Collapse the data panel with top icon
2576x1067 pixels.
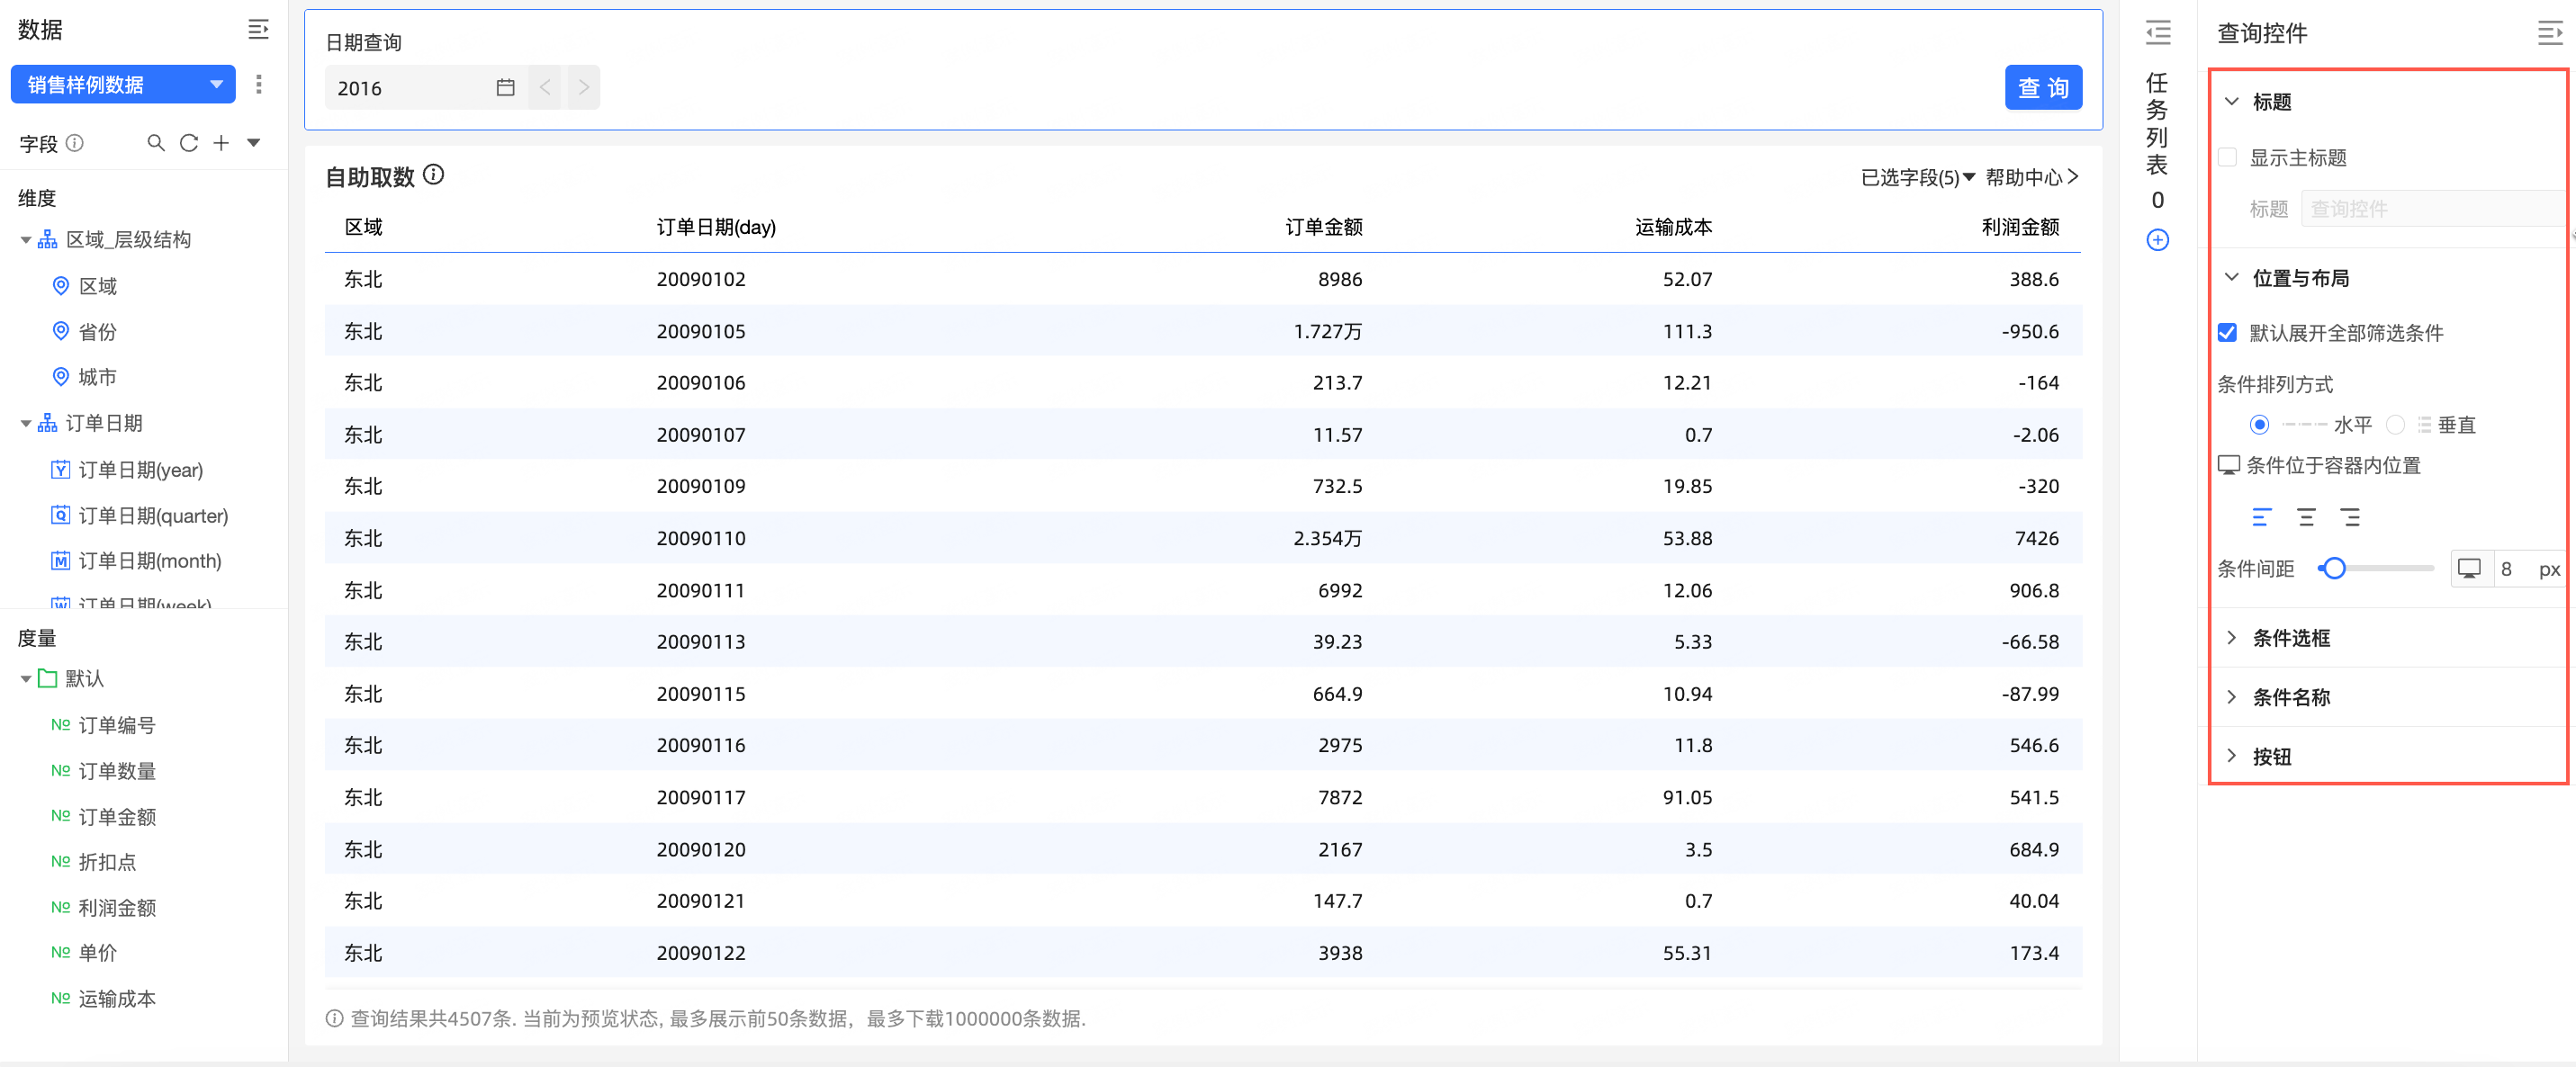coord(258,30)
